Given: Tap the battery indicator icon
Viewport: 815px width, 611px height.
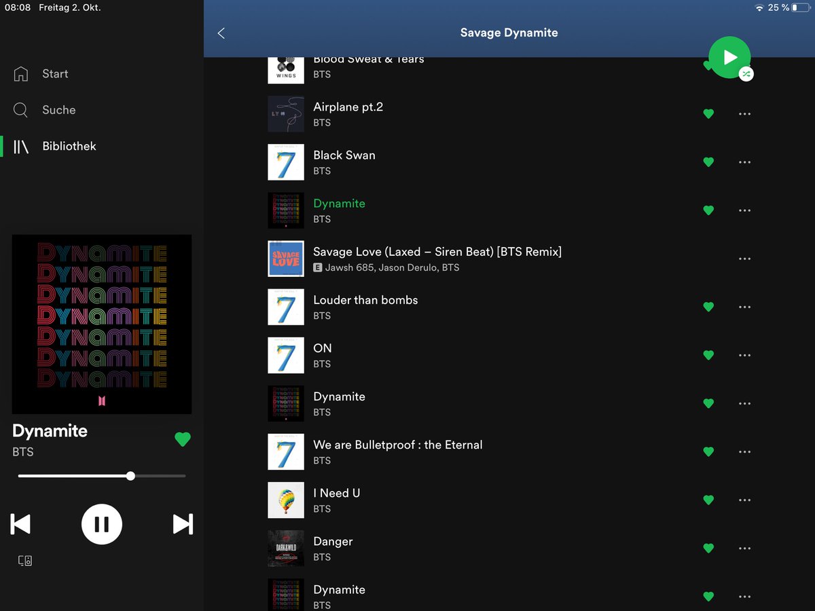Looking at the screenshot, I should [801, 7].
